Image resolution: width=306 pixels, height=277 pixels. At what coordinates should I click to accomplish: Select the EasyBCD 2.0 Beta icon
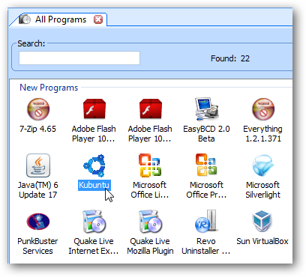click(206, 109)
